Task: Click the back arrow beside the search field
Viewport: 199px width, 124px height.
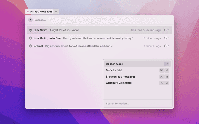Action: (x=30, y=20)
